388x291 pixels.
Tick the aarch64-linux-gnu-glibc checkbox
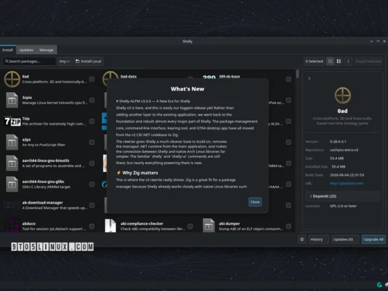(x=91, y=184)
